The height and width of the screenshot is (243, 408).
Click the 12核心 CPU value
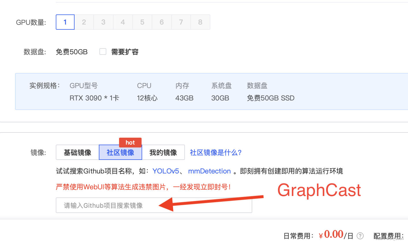point(147,98)
